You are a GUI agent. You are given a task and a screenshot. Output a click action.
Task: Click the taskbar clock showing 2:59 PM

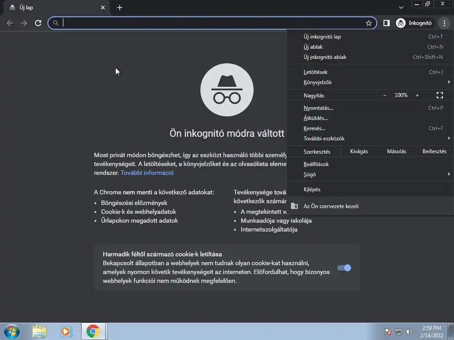pos(431,332)
